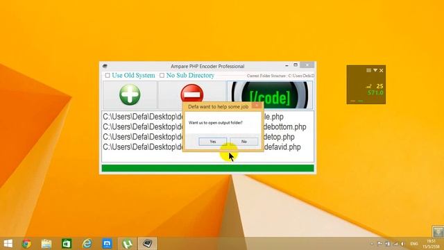Open the volume speaker tray icon
This screenshot has height=250, width=444.
point(403,244)
